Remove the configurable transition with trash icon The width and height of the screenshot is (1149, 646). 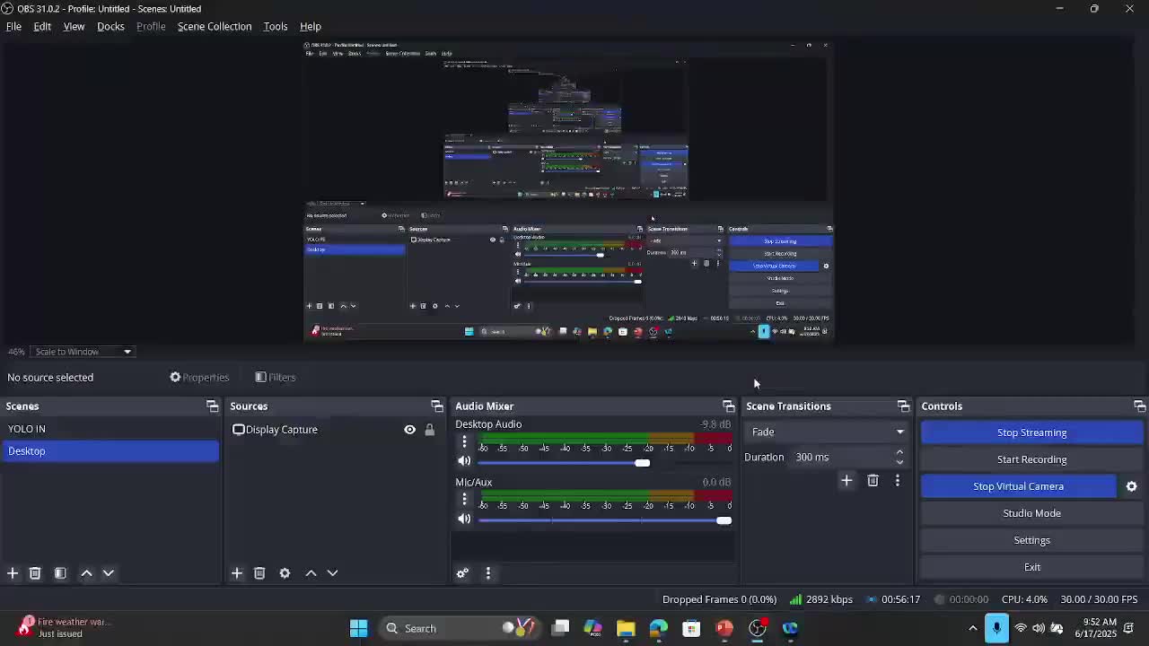tap(873, 481)
